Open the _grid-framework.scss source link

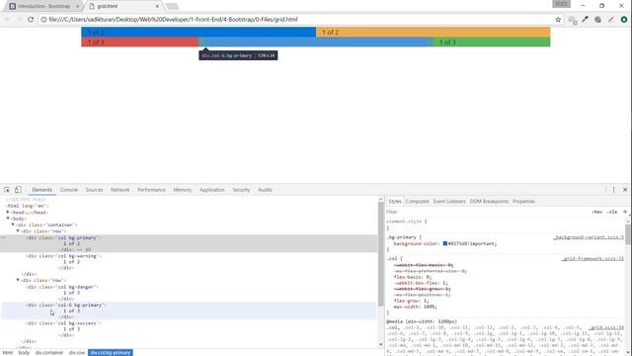592,259
